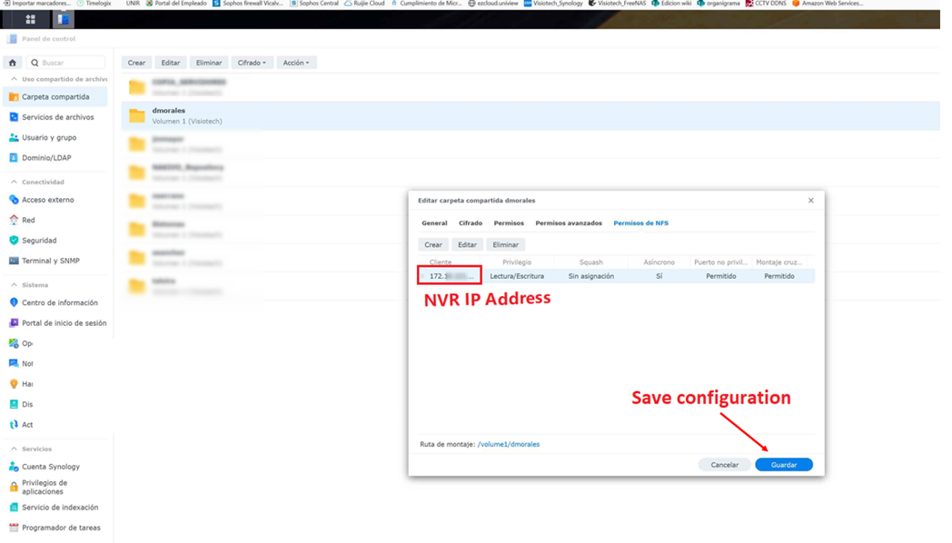Open Acceso externo settings

tap(47, 200)
